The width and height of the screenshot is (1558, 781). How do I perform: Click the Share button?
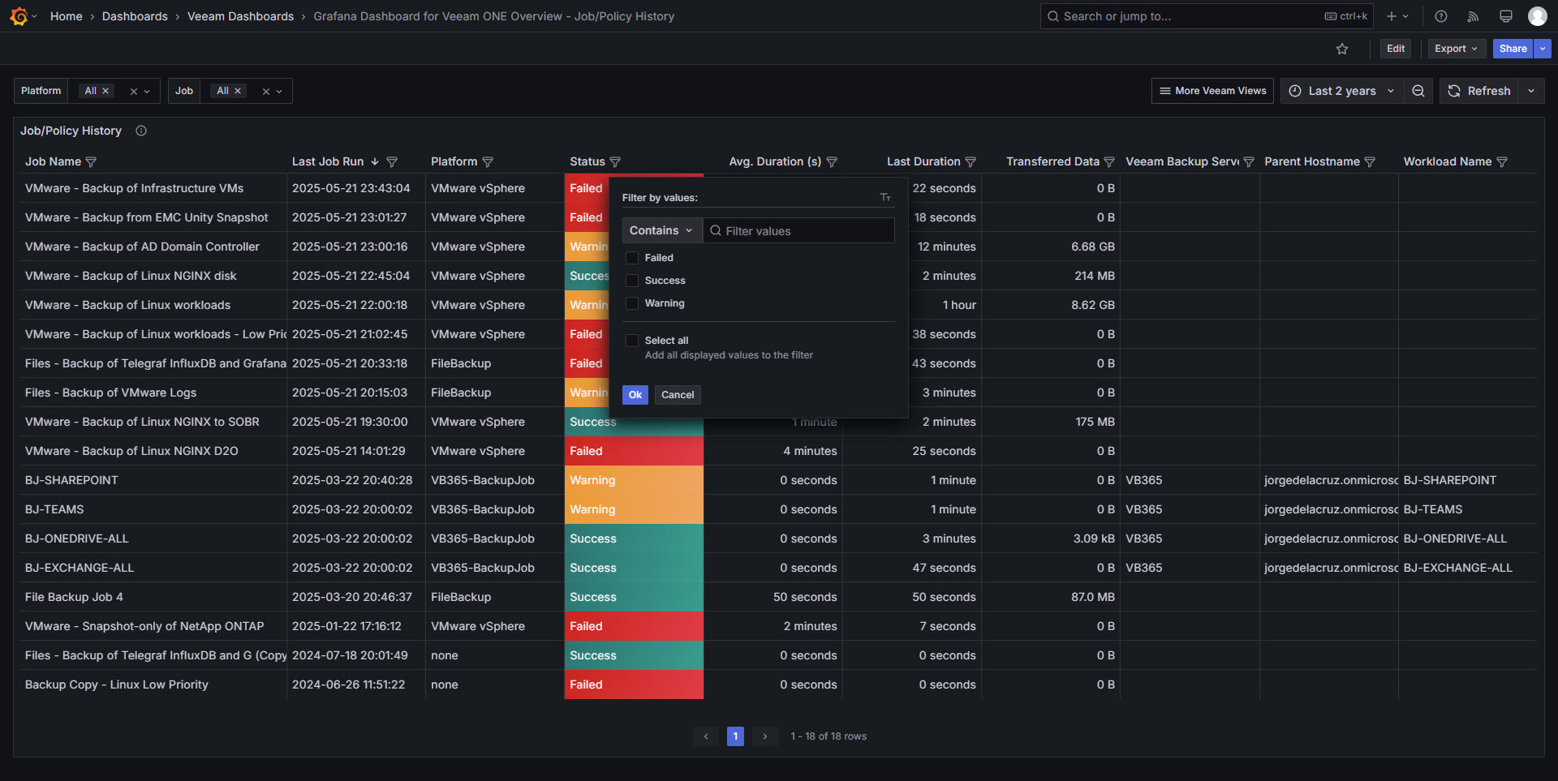pyautogui.click(x=1513, y=49)
